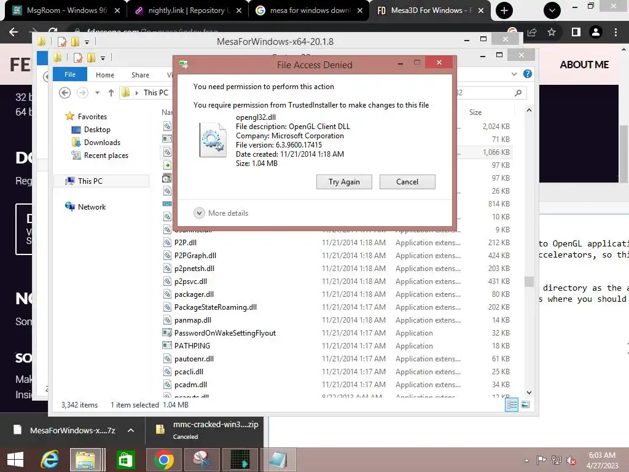
Task: Cancel the File Access Denied dialog
Action: pos(407,182)
